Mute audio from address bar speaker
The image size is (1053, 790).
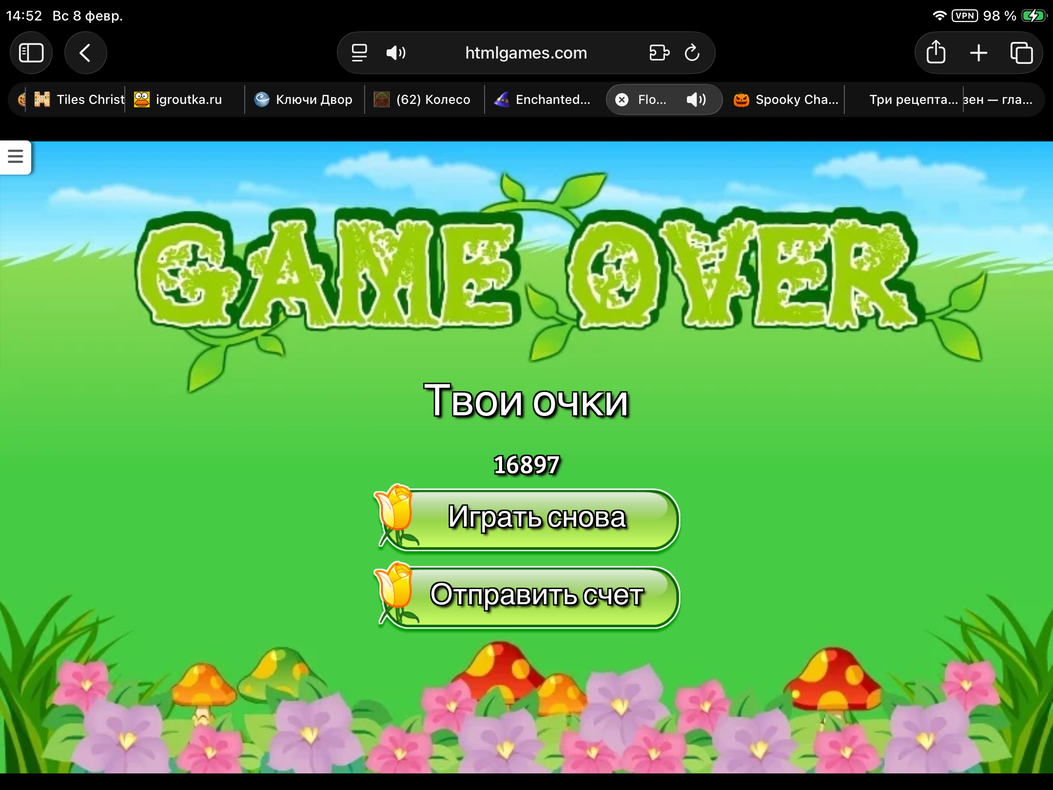click(395, 53)
